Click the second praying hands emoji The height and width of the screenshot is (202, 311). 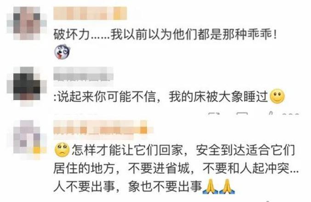[x=227, y=186]
